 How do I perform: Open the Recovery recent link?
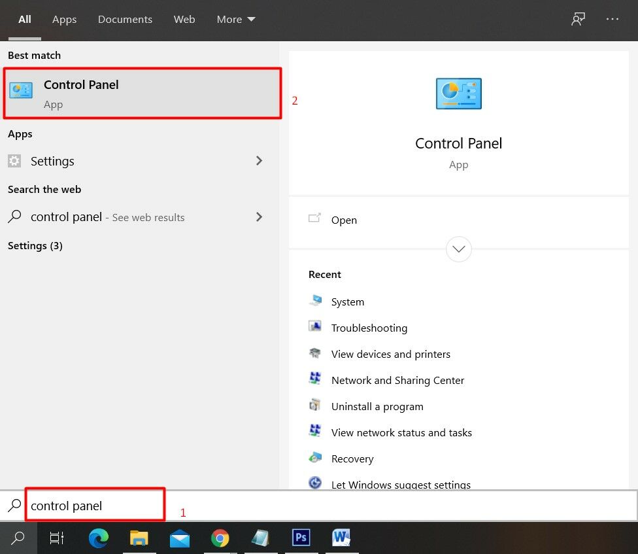coord(352,459)
